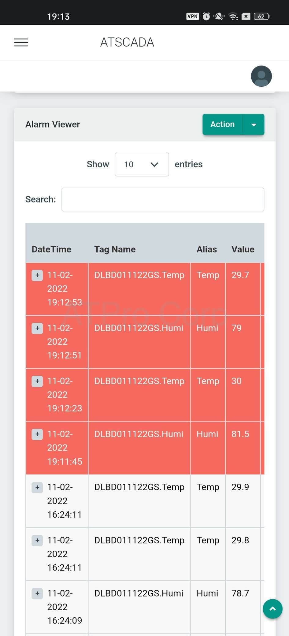Expand the 19:12:53 Temp alarm row
The height and width of the screenshot is (636, 289).
37,275
